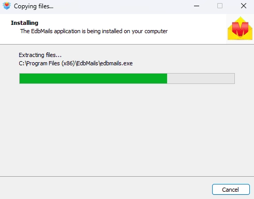Screen dimensions: 254x199
Task: Click the word 'EdbMails' in the description
Action: 42,31
